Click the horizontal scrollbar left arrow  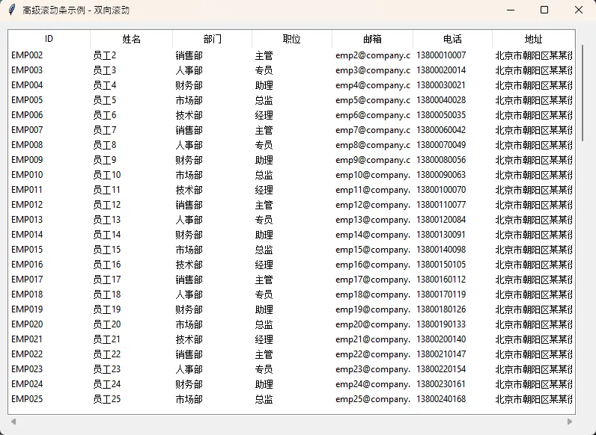[13, 422]
